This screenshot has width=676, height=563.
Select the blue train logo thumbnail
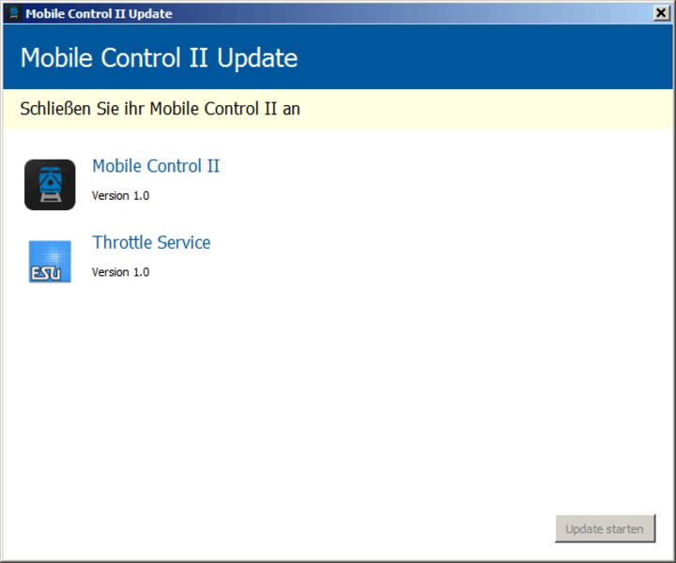50,185
